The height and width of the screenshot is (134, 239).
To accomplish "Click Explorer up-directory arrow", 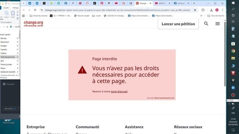I will [x=7, y=27].
